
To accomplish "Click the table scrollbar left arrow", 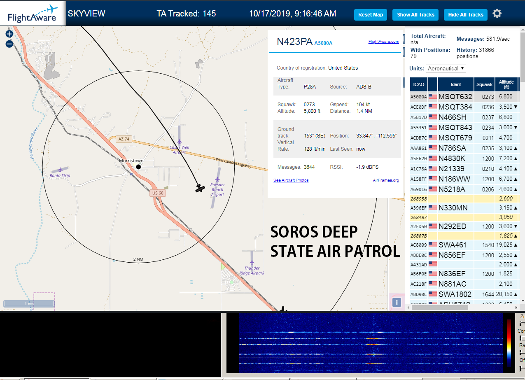I will point(409,307).
